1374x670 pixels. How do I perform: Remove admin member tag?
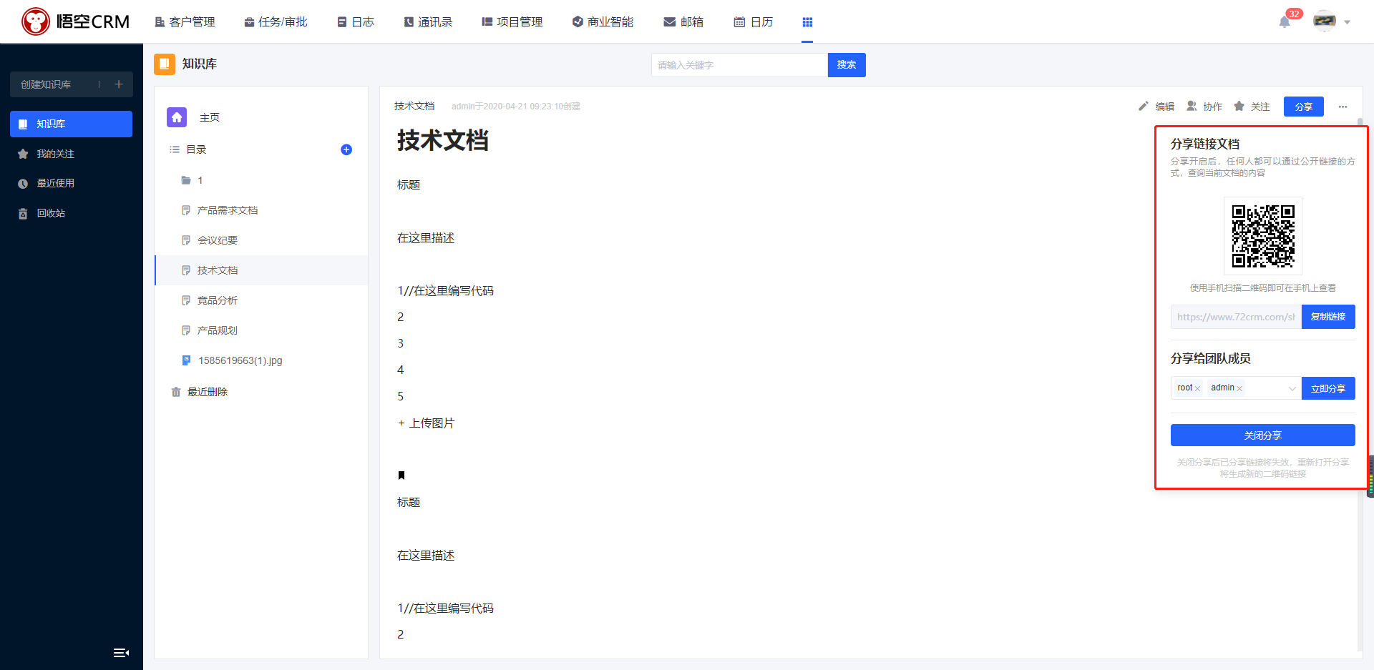click(1239, 388)
